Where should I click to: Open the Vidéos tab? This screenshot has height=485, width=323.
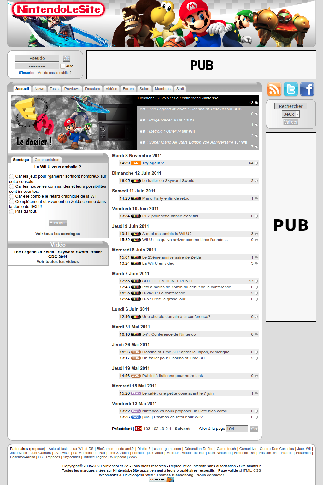point(111,89)
